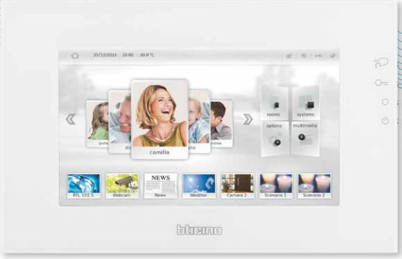
Task: Open the multimedia tile
Action: (306, 138)
